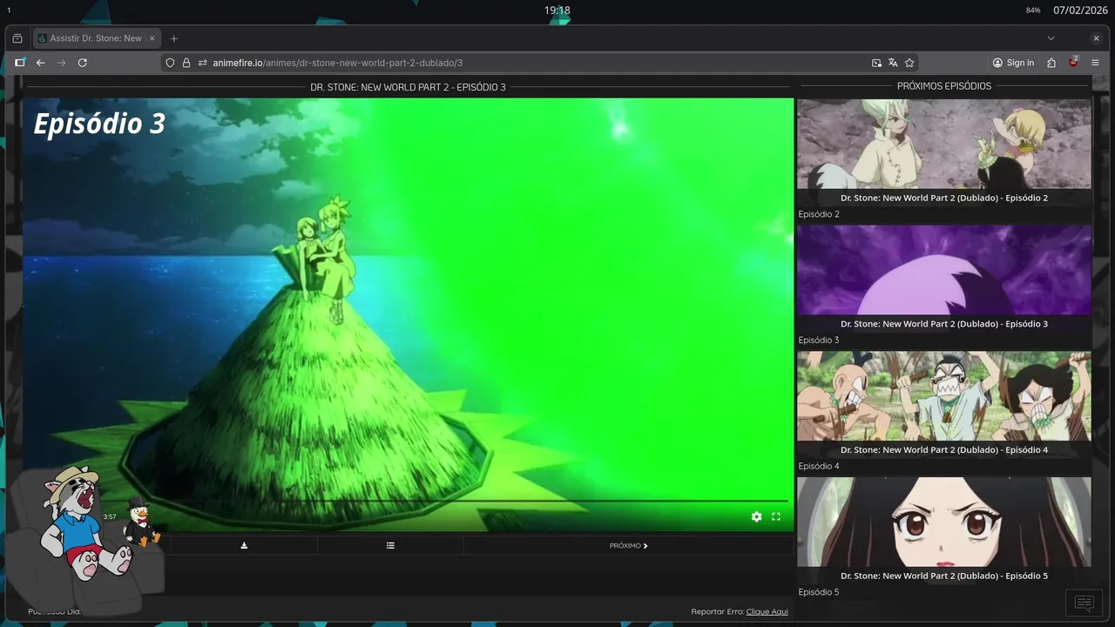Toggle the browser sidebar icon
Screen dimensions: 1115x627
tap(19, 63)
